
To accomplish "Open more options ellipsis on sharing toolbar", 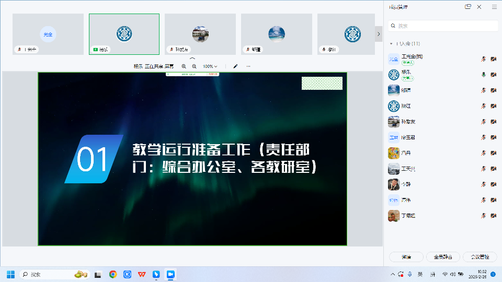I will pyautogui.click(x=248, y=66).
